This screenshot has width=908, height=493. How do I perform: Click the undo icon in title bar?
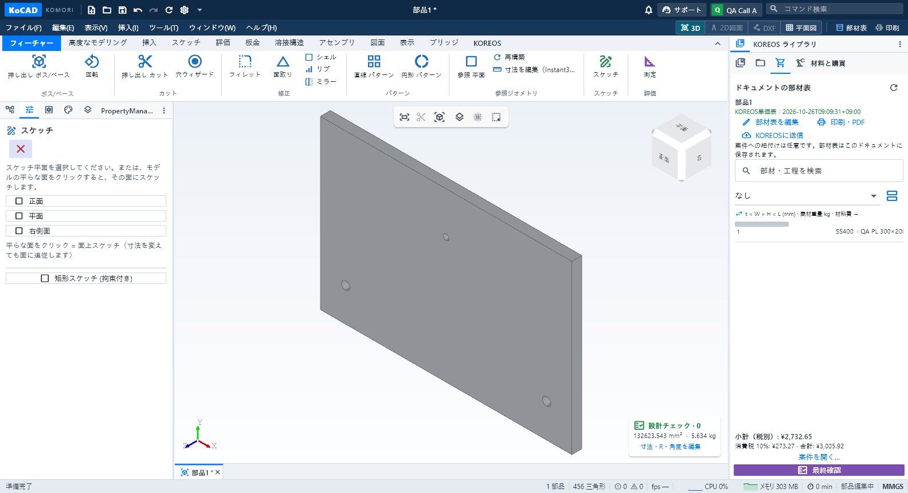(138, 10)
